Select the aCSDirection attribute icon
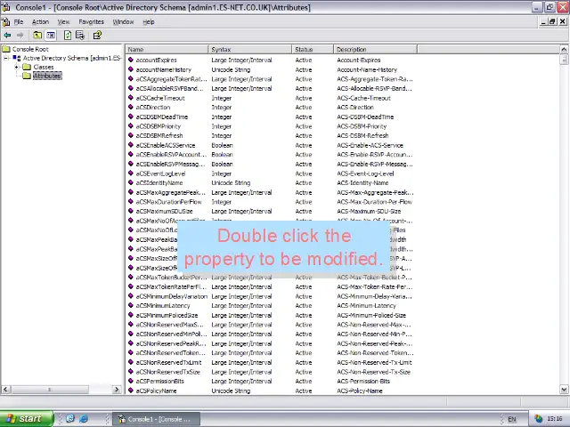The width and height of the screenshot is (570, 427). click(x=131, y=107)
